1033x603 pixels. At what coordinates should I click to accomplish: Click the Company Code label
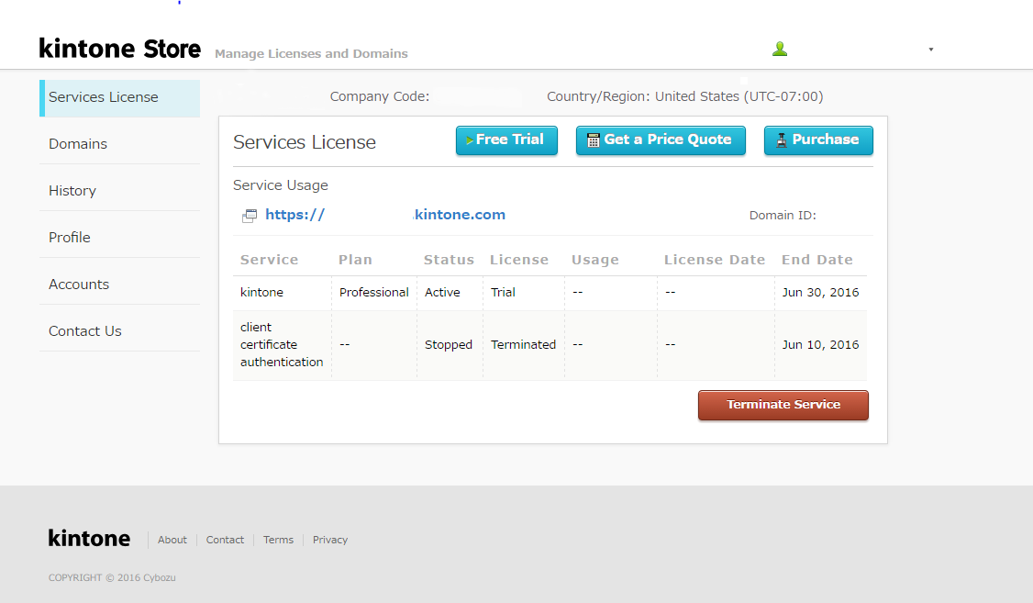pyautogui.click(x=380, y=96)
